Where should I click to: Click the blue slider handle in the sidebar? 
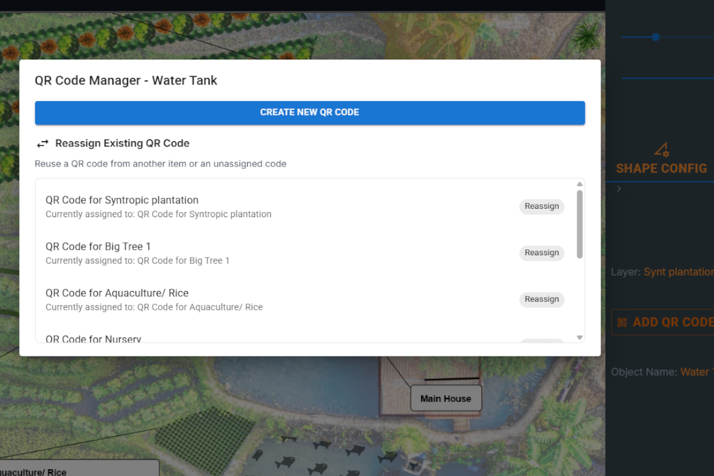655,37
